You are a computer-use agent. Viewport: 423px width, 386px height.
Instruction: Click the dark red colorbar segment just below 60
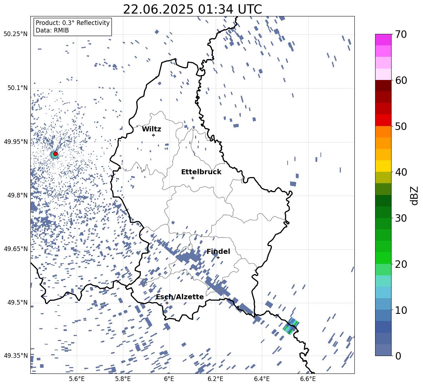pos(383,86)
